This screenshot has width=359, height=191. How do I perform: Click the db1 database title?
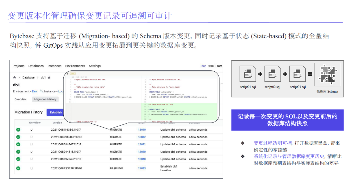coord(16,85)
